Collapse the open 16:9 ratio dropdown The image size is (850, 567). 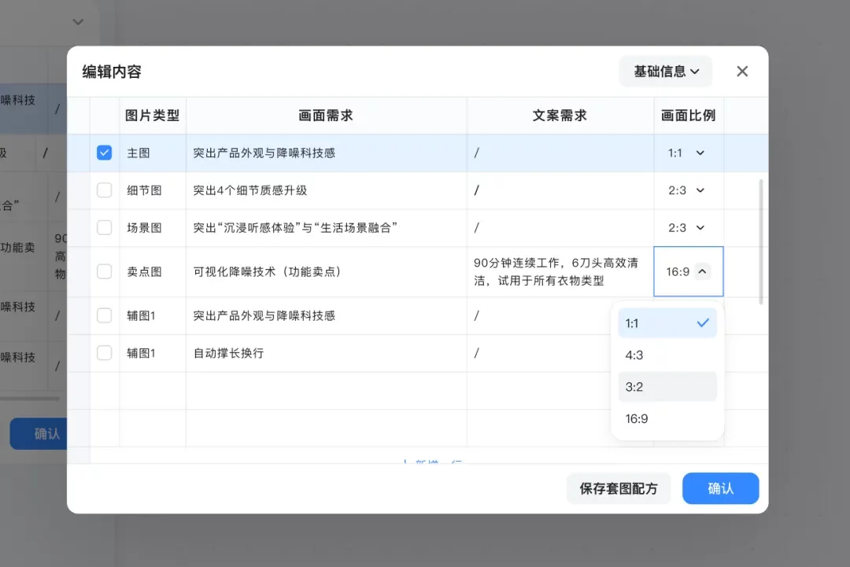(x=688, y=271)
